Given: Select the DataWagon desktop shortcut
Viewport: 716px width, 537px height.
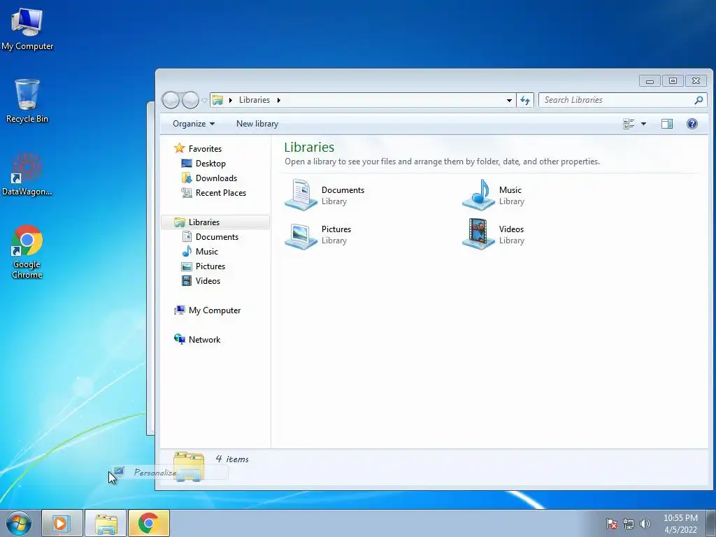Looking at the screenshot, I should pos(27,174).
